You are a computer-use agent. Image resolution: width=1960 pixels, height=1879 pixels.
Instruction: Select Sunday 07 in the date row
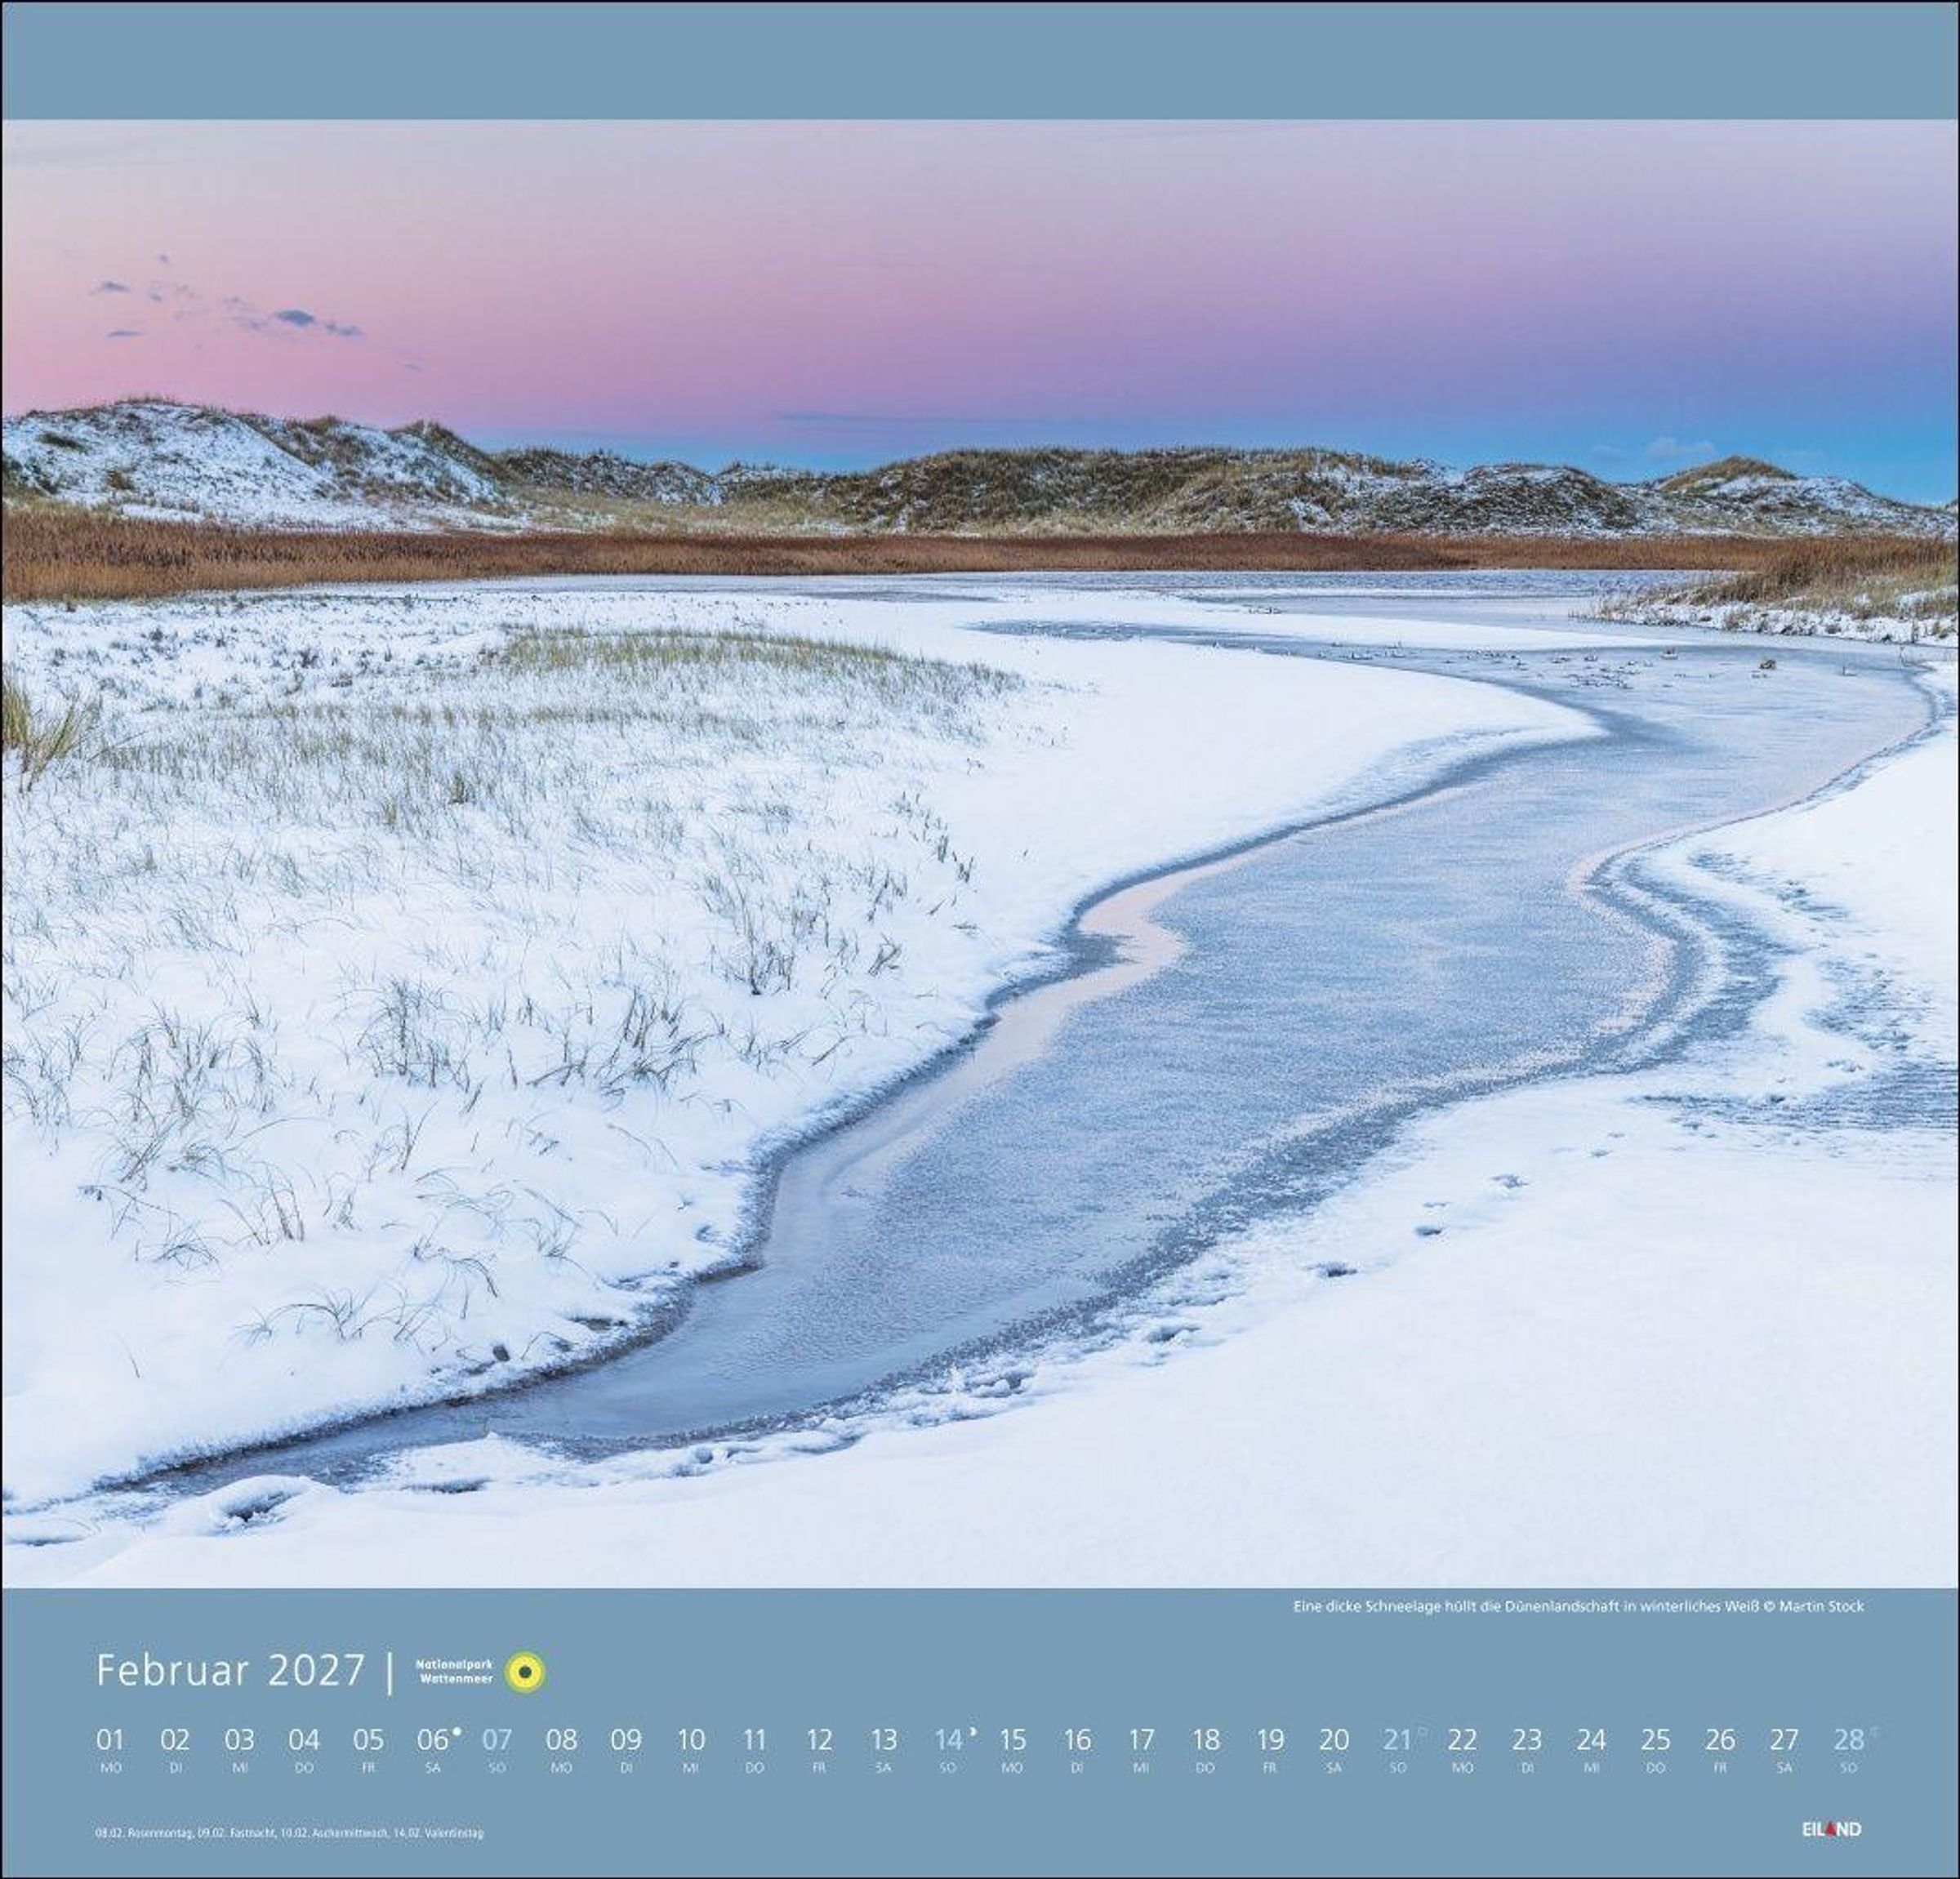tap(496, 1741)
